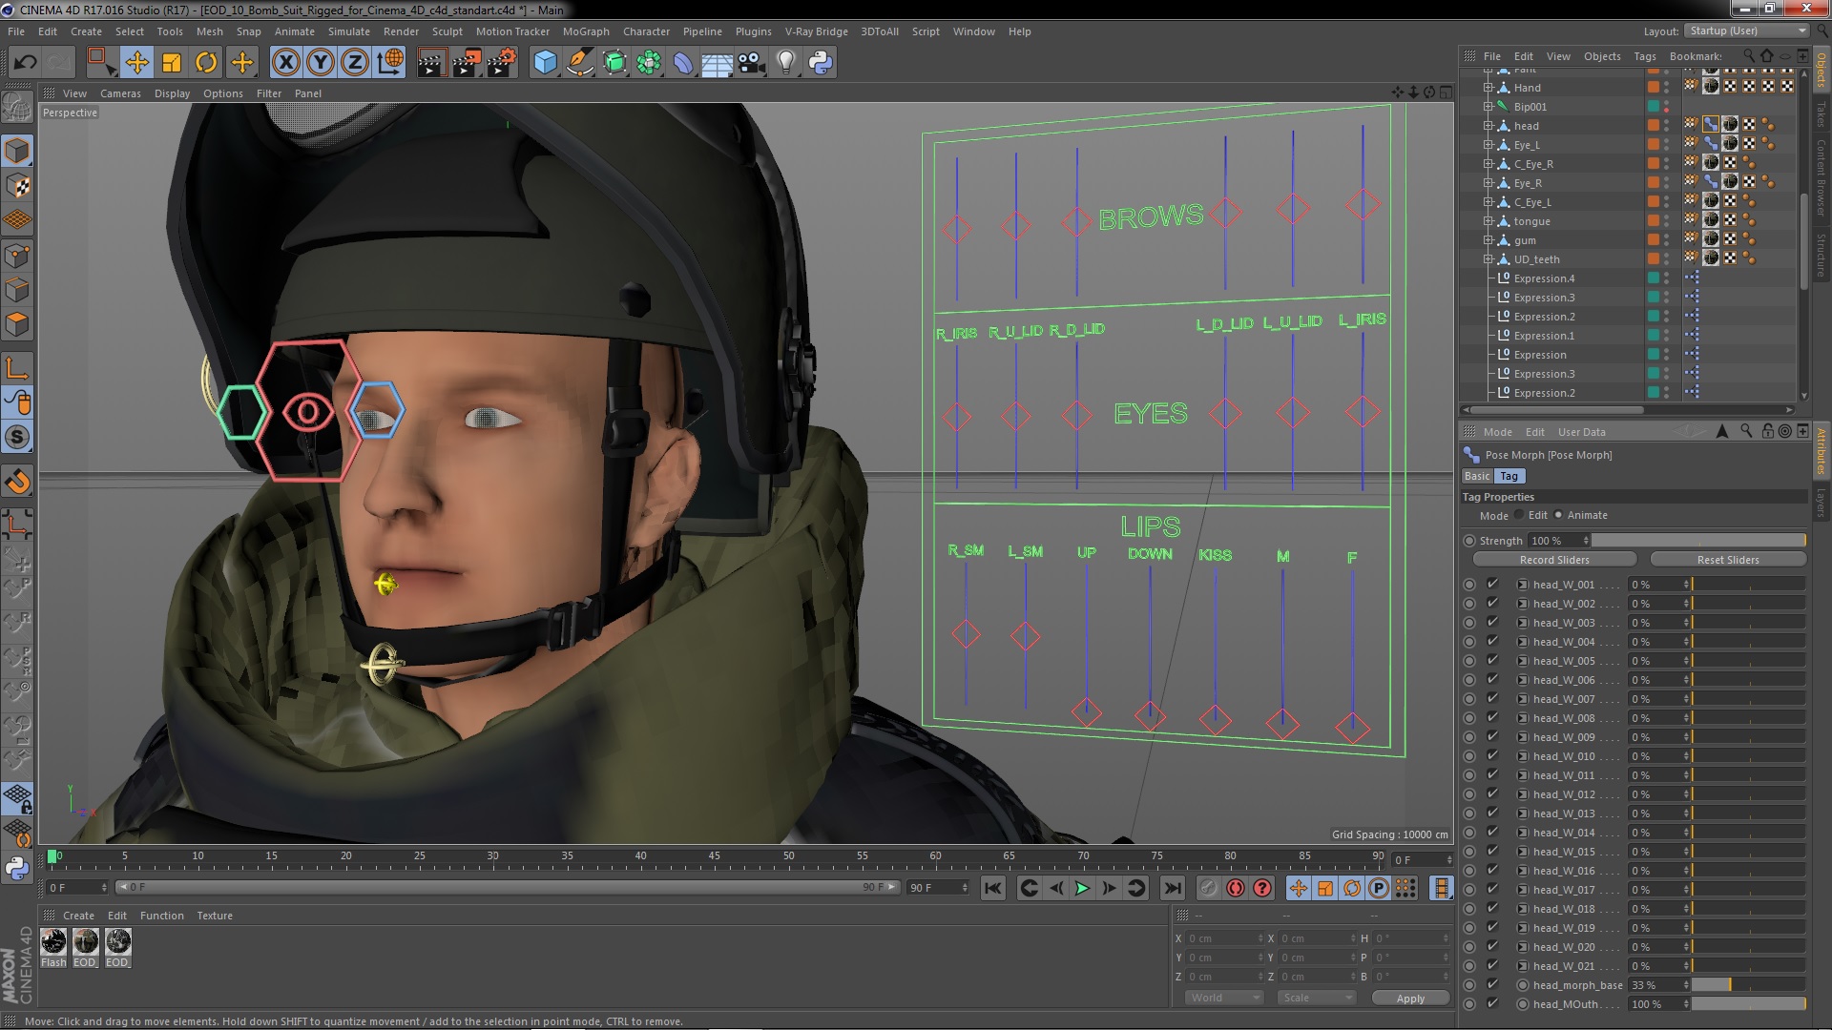Image resolution: width=1832 pixels, height=1030 pixels.
Task: Open Edit Render Settings icon
Action: pyautogui.click(x=502, y=63)
